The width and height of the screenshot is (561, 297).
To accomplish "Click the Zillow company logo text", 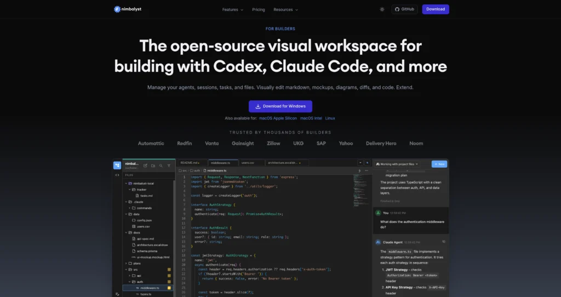I will pos(273,144).
